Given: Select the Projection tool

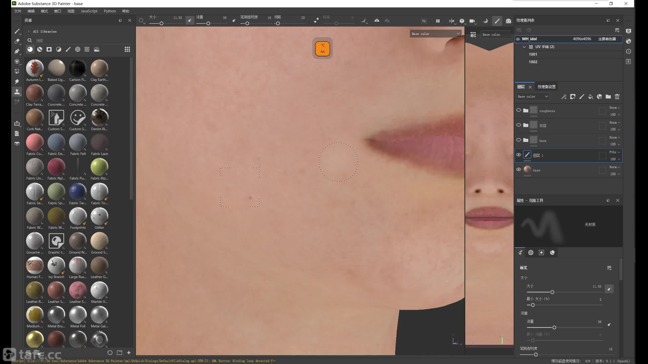Looking at the screenshot, I should click(17, 51).
